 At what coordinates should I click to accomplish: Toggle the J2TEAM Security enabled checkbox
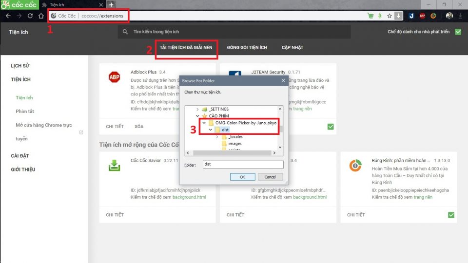coord(331,127)
